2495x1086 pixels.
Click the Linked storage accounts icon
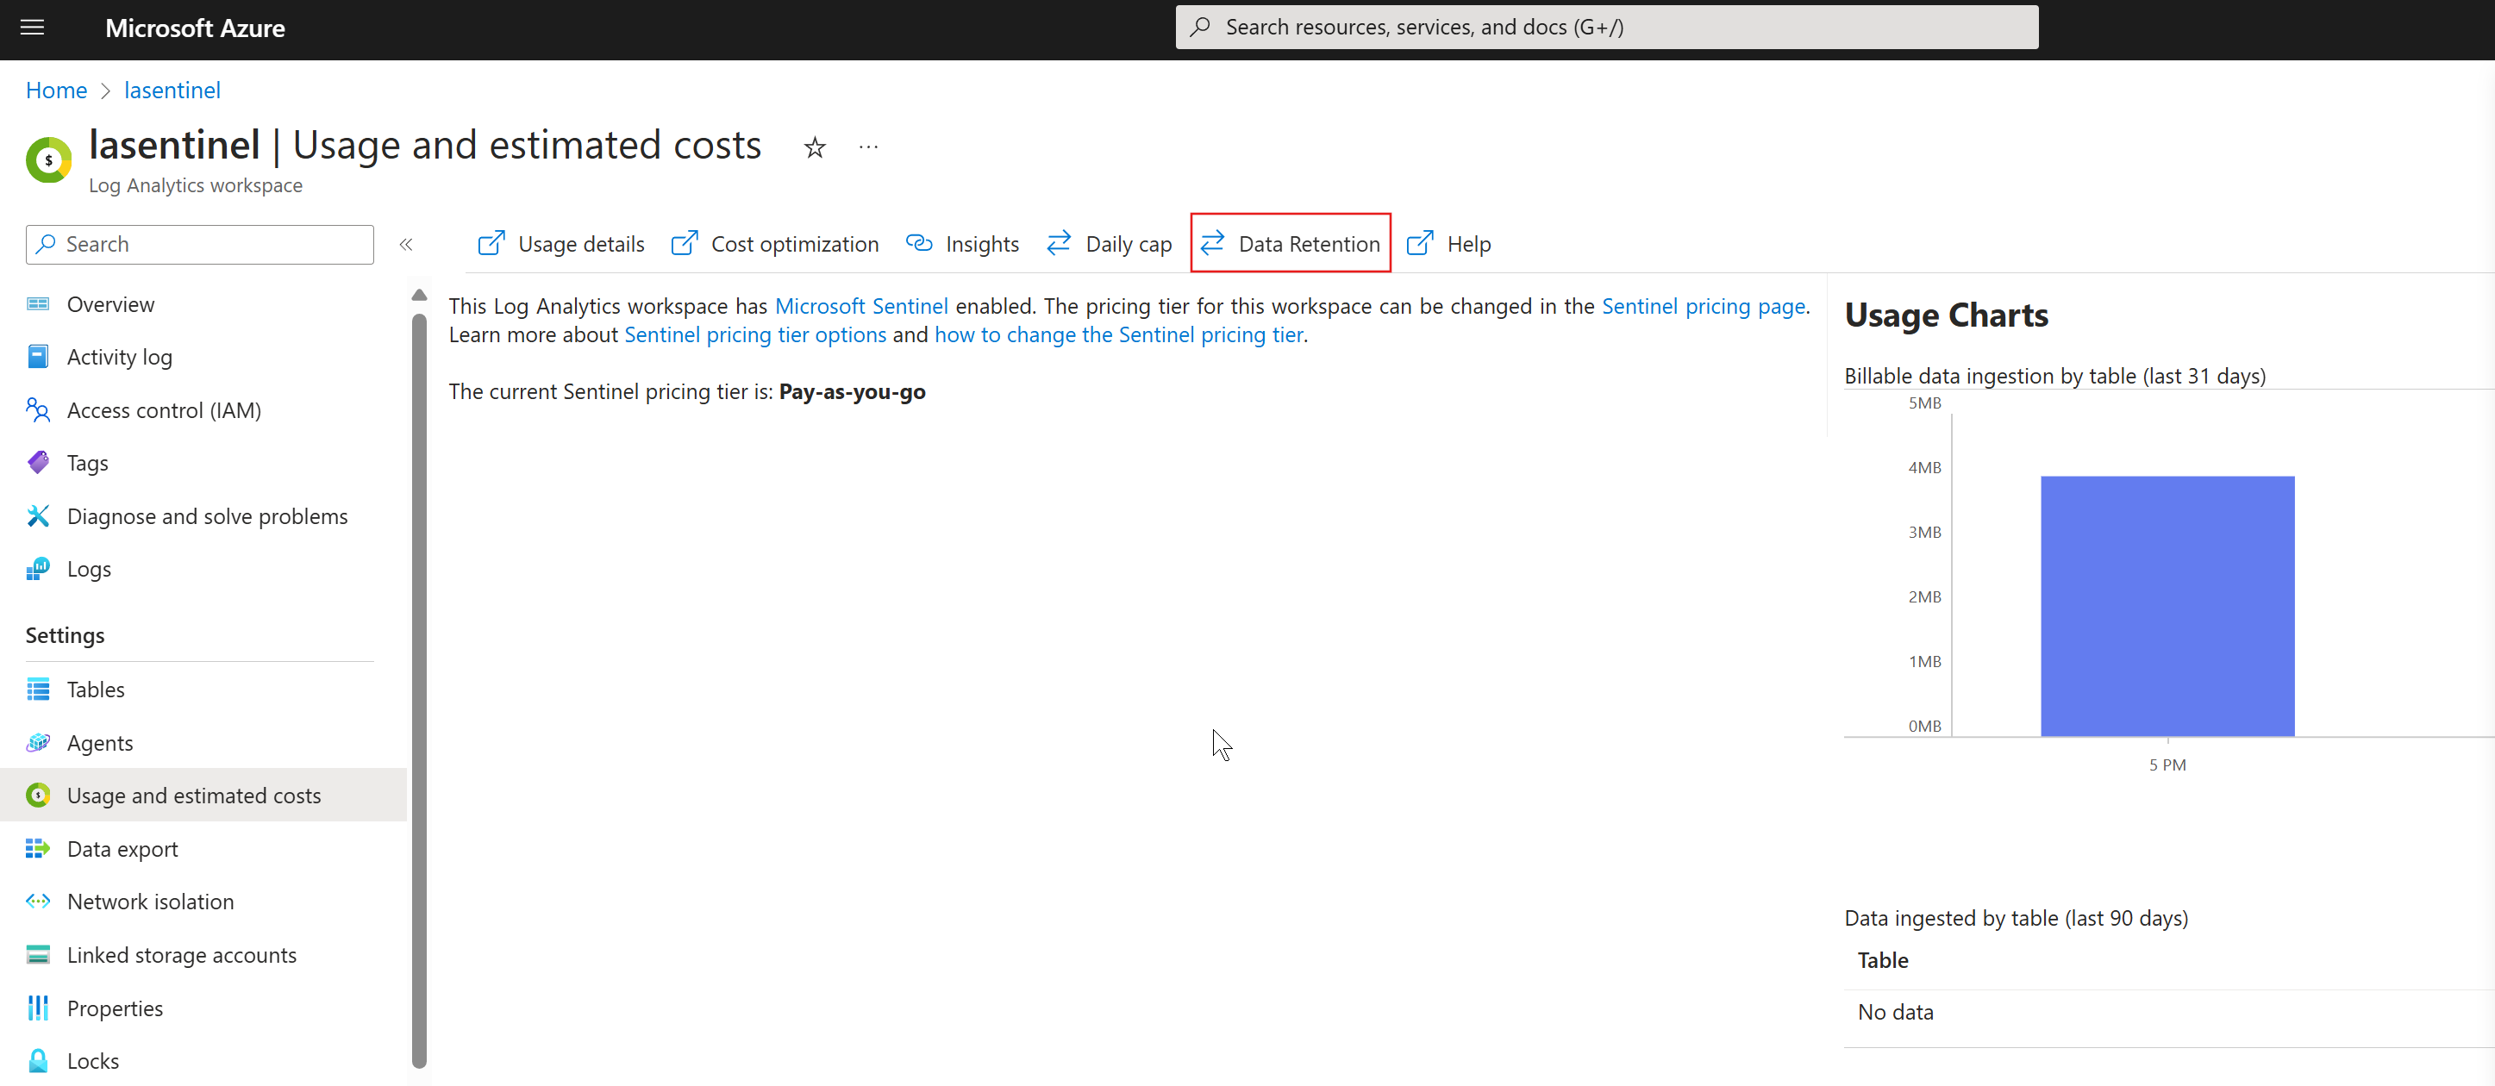point(38,954)
